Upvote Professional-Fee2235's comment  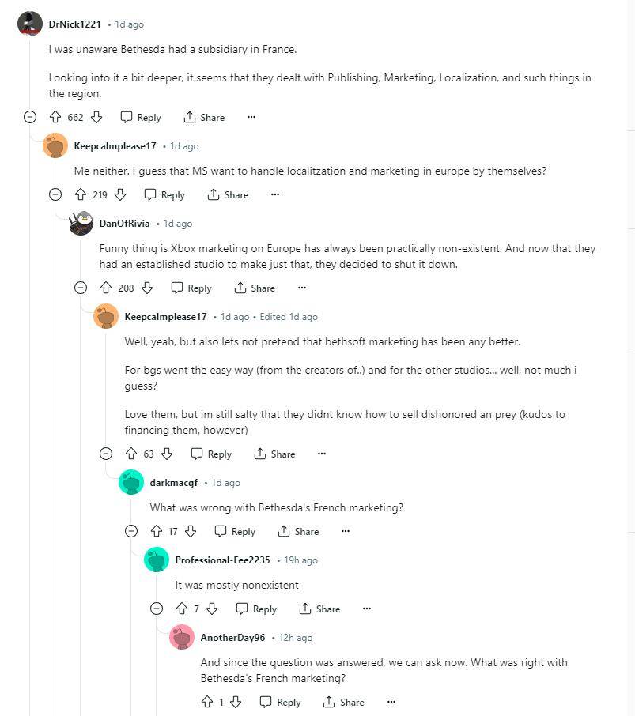182,609
